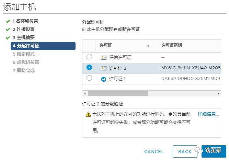Click the right arrow of horizontal scrollbar
Viewport: 229px width, 160px height.
(218, 93)
